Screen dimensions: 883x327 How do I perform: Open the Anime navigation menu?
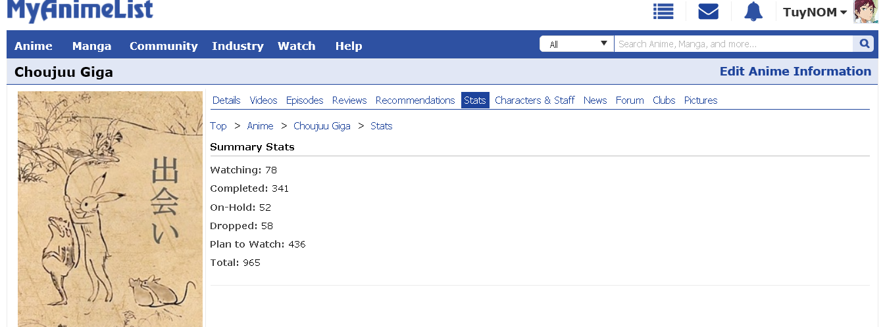[34, 46]
